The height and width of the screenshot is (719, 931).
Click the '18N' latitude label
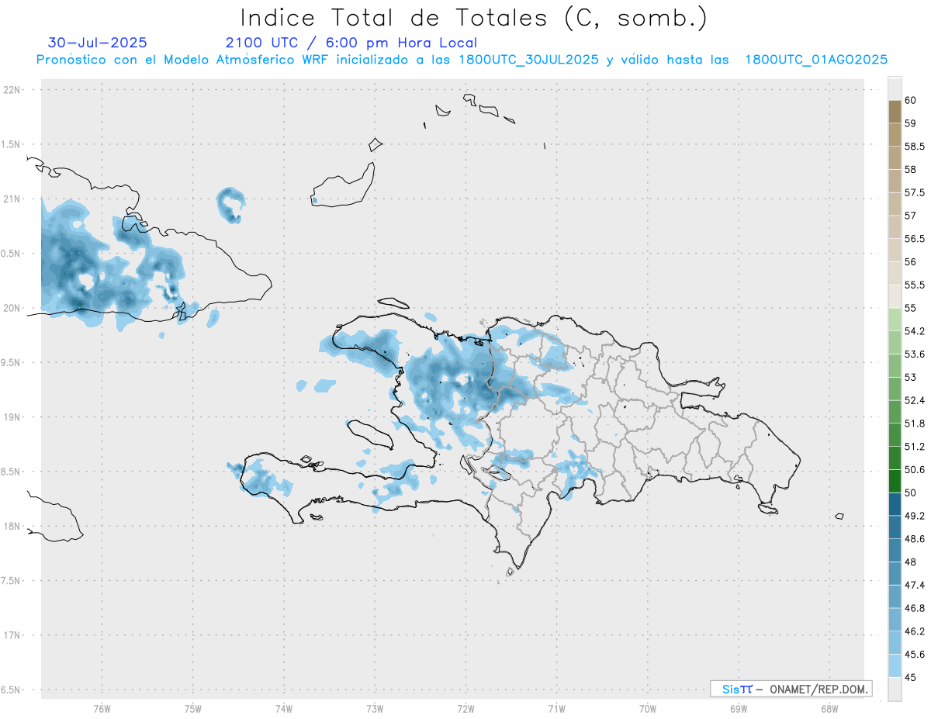pyautogui.click(x=12, y=526)
